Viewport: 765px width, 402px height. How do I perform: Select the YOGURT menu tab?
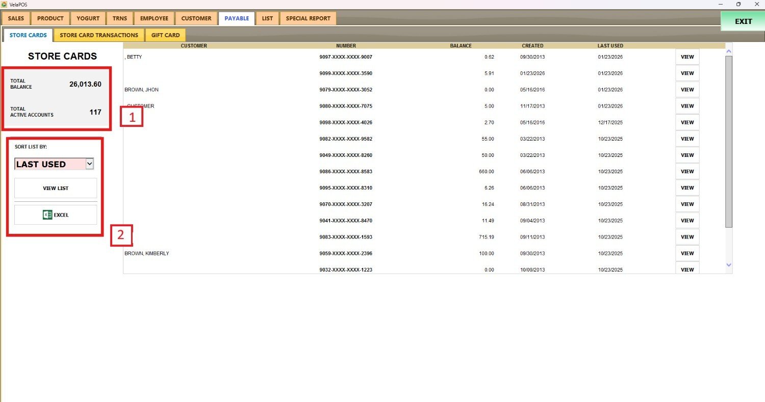pos(88,18)
